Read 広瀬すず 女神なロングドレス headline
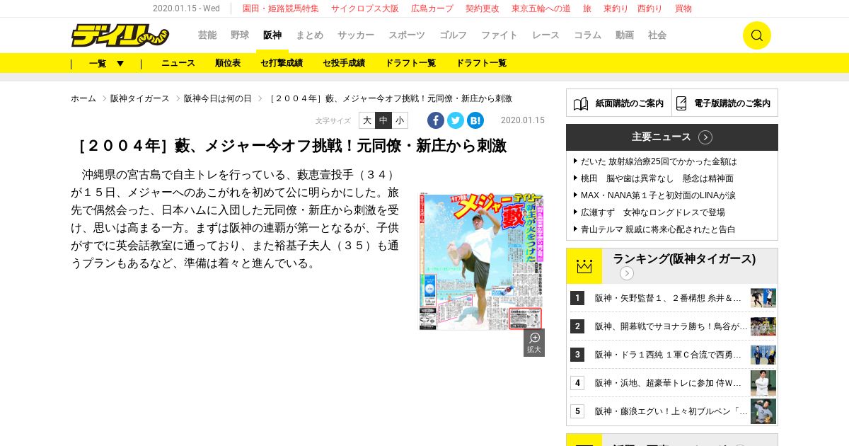The height and width of the screenshot is (446, 849). [653, 212]
